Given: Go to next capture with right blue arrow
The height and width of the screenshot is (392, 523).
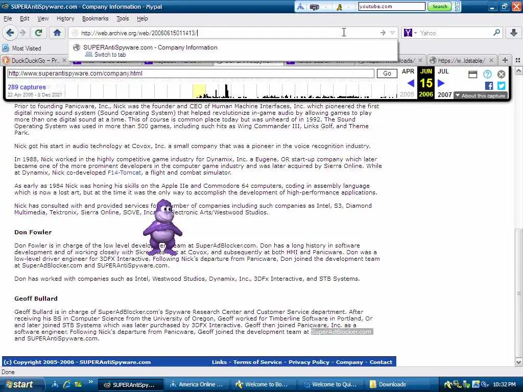Looking at the screenshot, I should click(x=441, y=83).
